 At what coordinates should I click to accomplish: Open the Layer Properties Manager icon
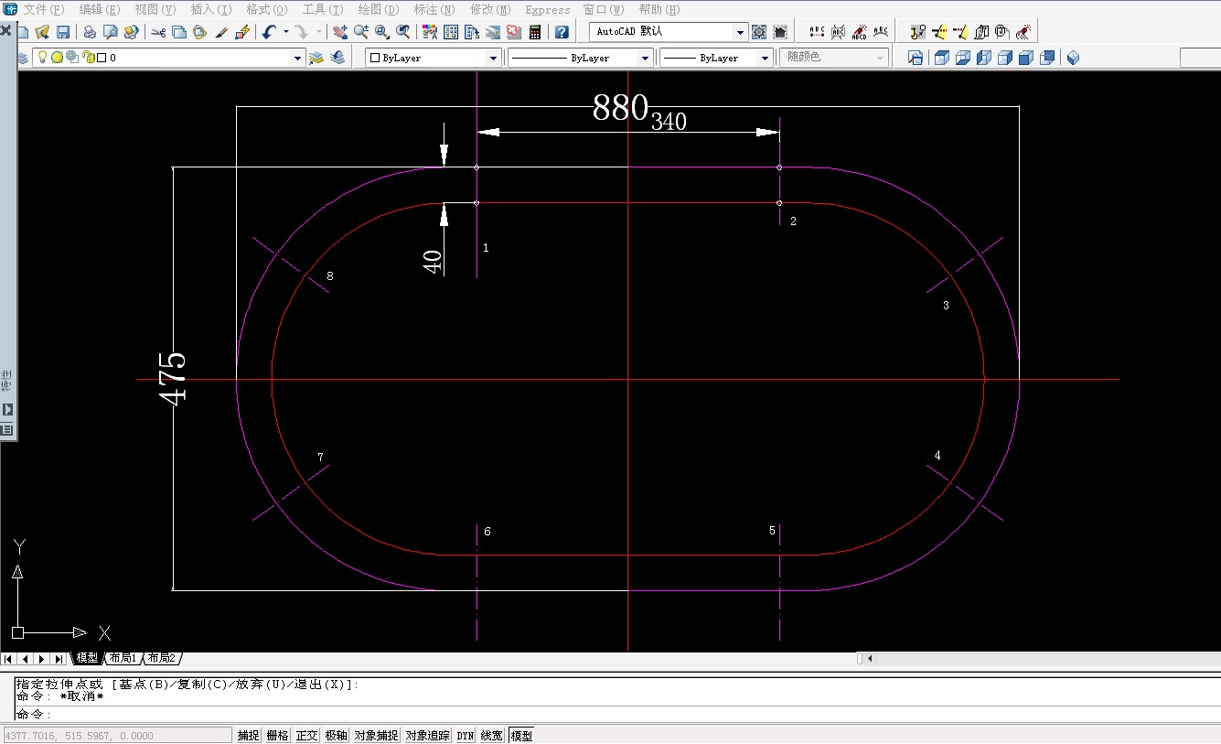coord(23,58)
